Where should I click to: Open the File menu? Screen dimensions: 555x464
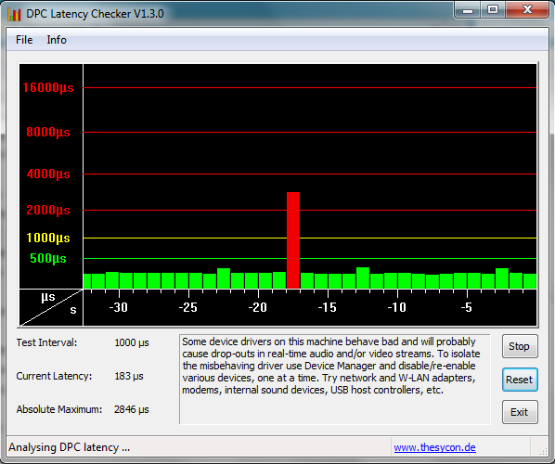tap(24, 40)
